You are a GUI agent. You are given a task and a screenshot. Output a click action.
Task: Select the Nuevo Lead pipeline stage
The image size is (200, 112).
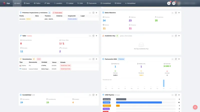[x=107, y=99]
